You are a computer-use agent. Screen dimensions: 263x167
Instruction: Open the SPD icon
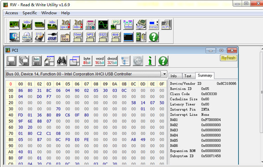(116, 24)
